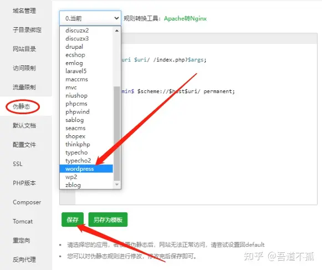Open the 子目录绑定 sidebar tab
The width and height of the screenshot is (322, 270).
(x=27, y=30)
